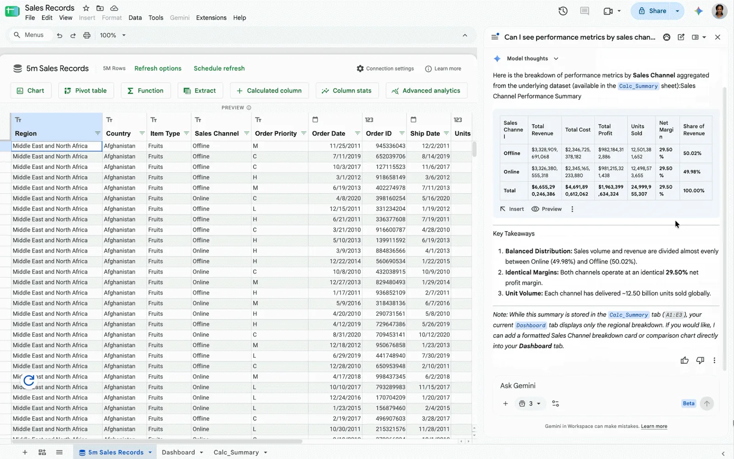
Task: Open Advanced analytics
Action: click(426, 90)
